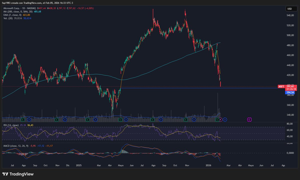Click the 340,00 price axis label
The image size is (300, 180).
(x=290, y=115)
